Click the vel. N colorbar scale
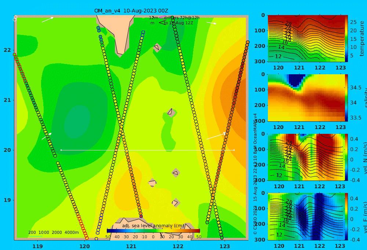Image resolution: width=367 pixels, height=250 pixels. point(346,157)
